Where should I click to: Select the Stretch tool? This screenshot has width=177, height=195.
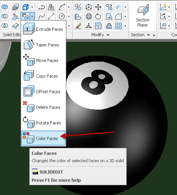(x=109, y=16)
